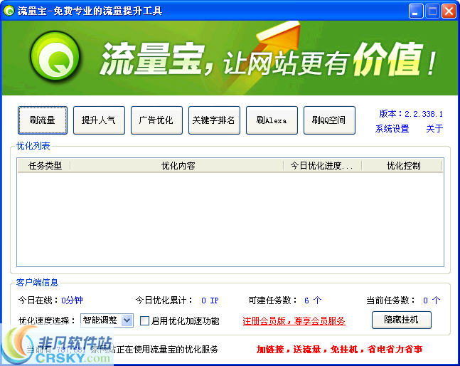
Task: Click the green Q logo in banner
Action: click(x=55, y=56)
